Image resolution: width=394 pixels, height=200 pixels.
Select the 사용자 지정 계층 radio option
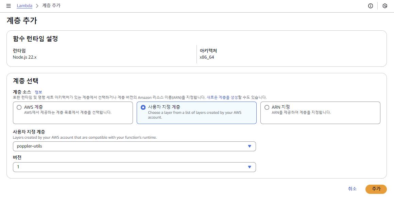pos(143,108)
